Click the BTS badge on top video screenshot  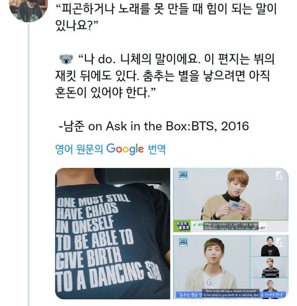tap(183, 175)
